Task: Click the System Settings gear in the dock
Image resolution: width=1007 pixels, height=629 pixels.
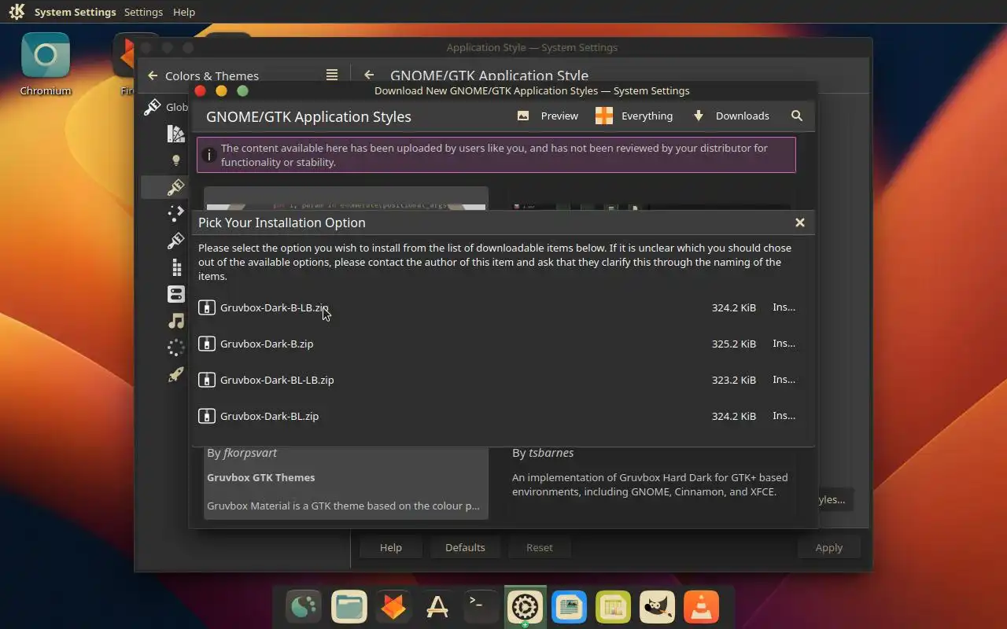Action: coord(525,607)
